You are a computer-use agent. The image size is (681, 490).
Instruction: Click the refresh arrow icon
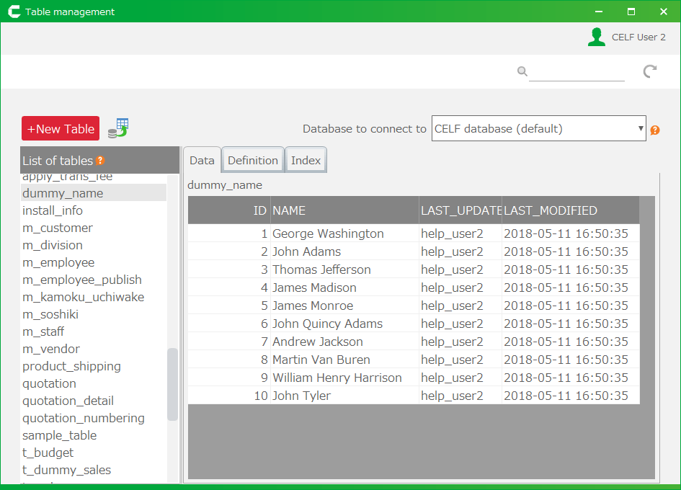[650, 71]
